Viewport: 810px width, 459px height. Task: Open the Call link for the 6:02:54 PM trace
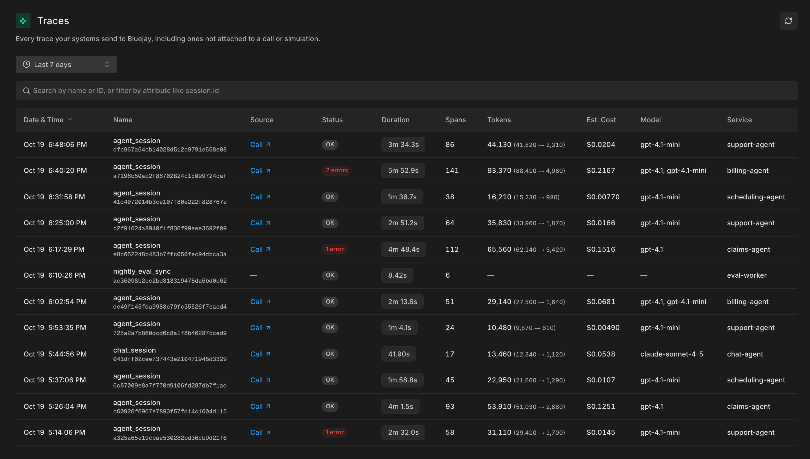(x=261, y=301)
